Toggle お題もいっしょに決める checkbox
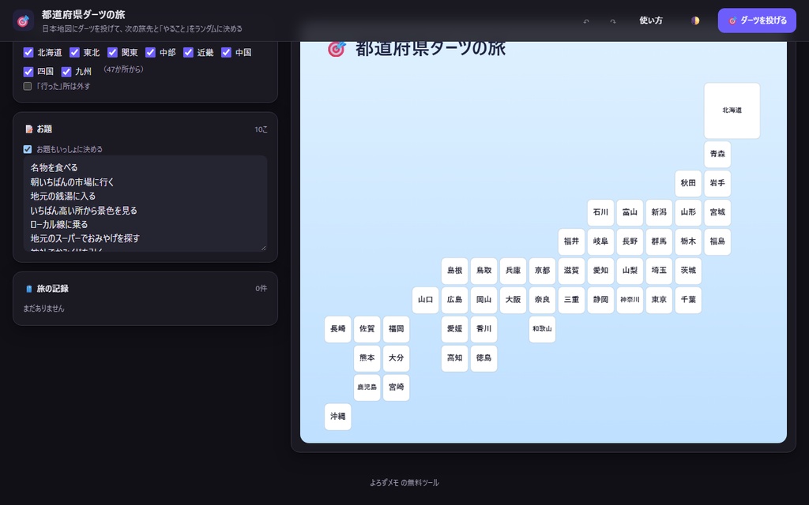 [x=28, y=149]
